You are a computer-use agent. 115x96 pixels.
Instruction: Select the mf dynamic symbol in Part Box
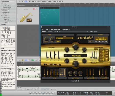click(6, 56)
